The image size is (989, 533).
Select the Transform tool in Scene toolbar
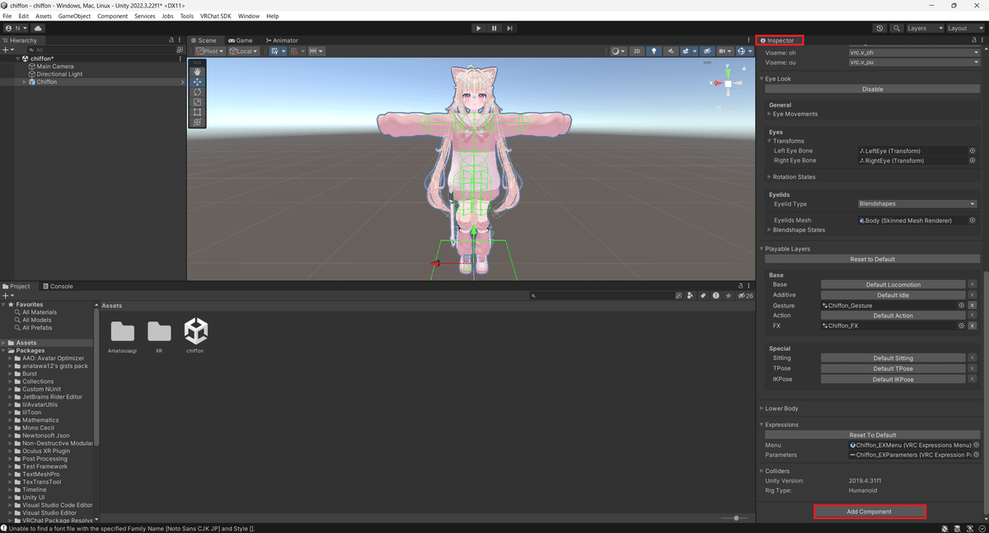pyautogui.click(x=197, y=122)
